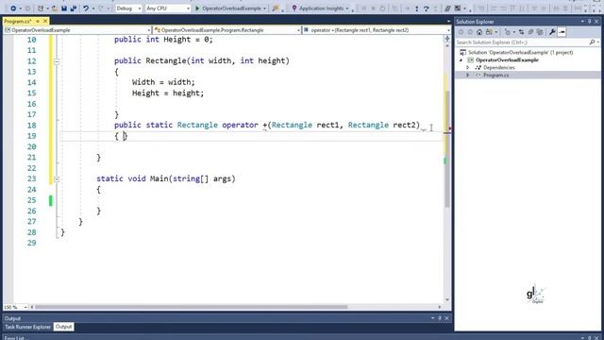Click the Save All toolbar icon
This screenshot has height=340, width=604.
point(74,8)
